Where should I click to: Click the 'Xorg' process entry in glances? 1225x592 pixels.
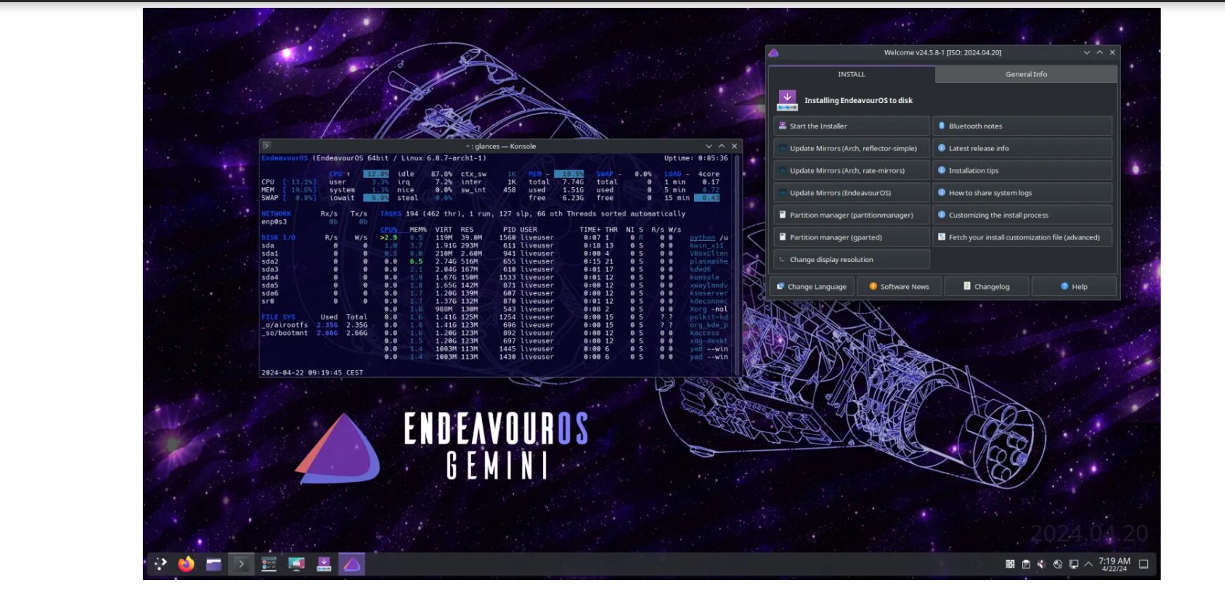pyautogui.click(x=709, y=309)
